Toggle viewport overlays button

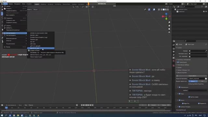[154, 9]
